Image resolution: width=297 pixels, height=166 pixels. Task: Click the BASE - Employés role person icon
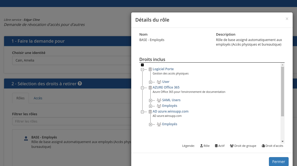click(26, 138)
